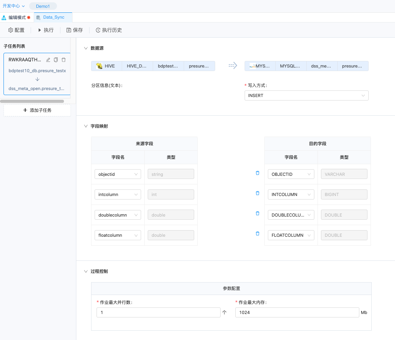Image resolution: width=395 pixels, height=340 pixels.
Task: Open the objectid source field dropdown
Action: (x=117, y=174)
